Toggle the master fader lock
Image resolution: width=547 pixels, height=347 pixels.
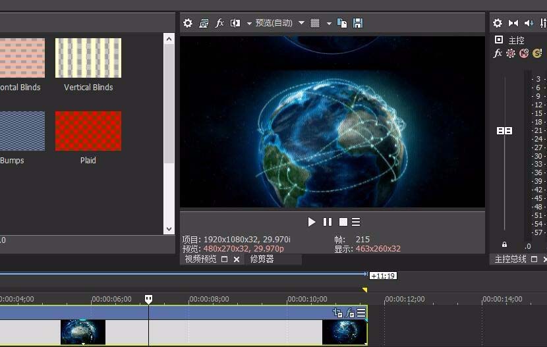coord(504,244)
